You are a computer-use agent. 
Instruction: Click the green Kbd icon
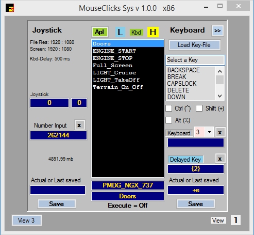click(137, 32)
